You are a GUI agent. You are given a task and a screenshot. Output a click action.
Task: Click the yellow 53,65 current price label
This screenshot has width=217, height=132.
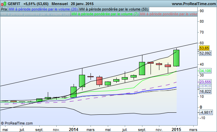[204, 48]
